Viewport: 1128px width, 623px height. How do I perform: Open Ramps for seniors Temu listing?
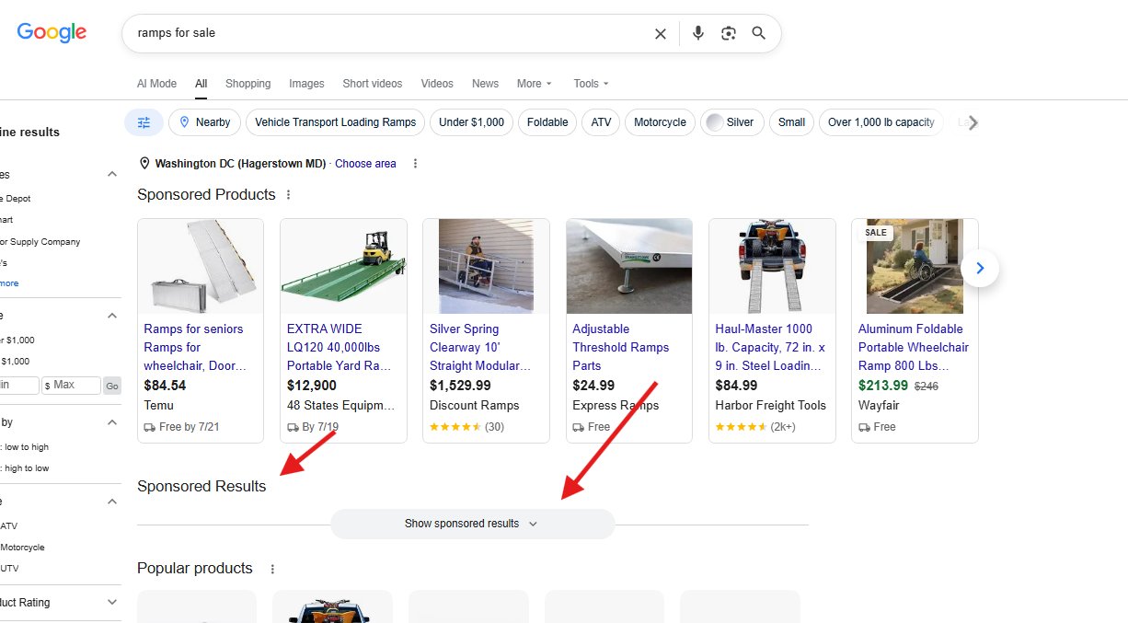pos(194,347)
